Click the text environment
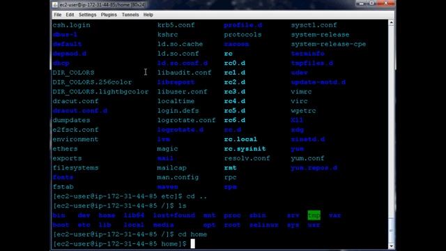The width and height of the screenshot is (446, 251). [x=76, y=139]
